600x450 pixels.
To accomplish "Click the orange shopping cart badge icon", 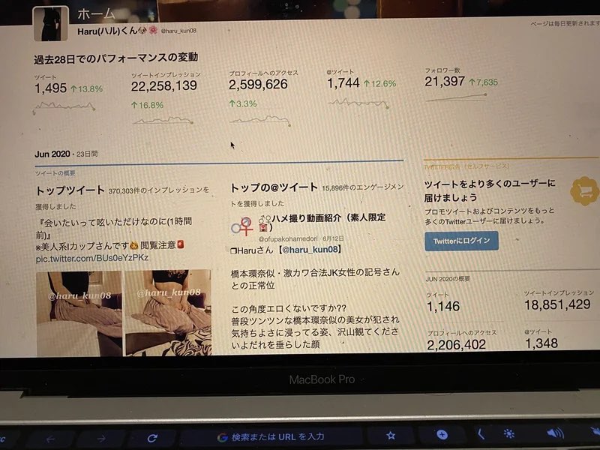I will [x=585, y=190].
